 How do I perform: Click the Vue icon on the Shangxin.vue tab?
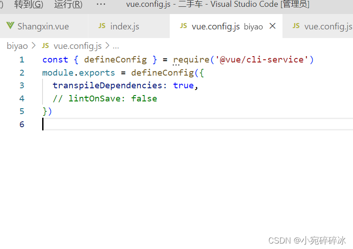[x=10, y=26]
